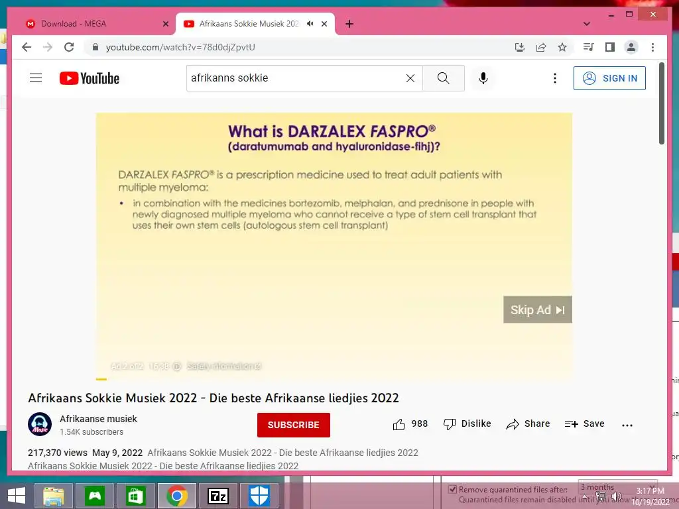Viewport: 679px width, 509px height.
Task: Subscribe to Afrikaanse musiek channel
Action: [294, 425]
